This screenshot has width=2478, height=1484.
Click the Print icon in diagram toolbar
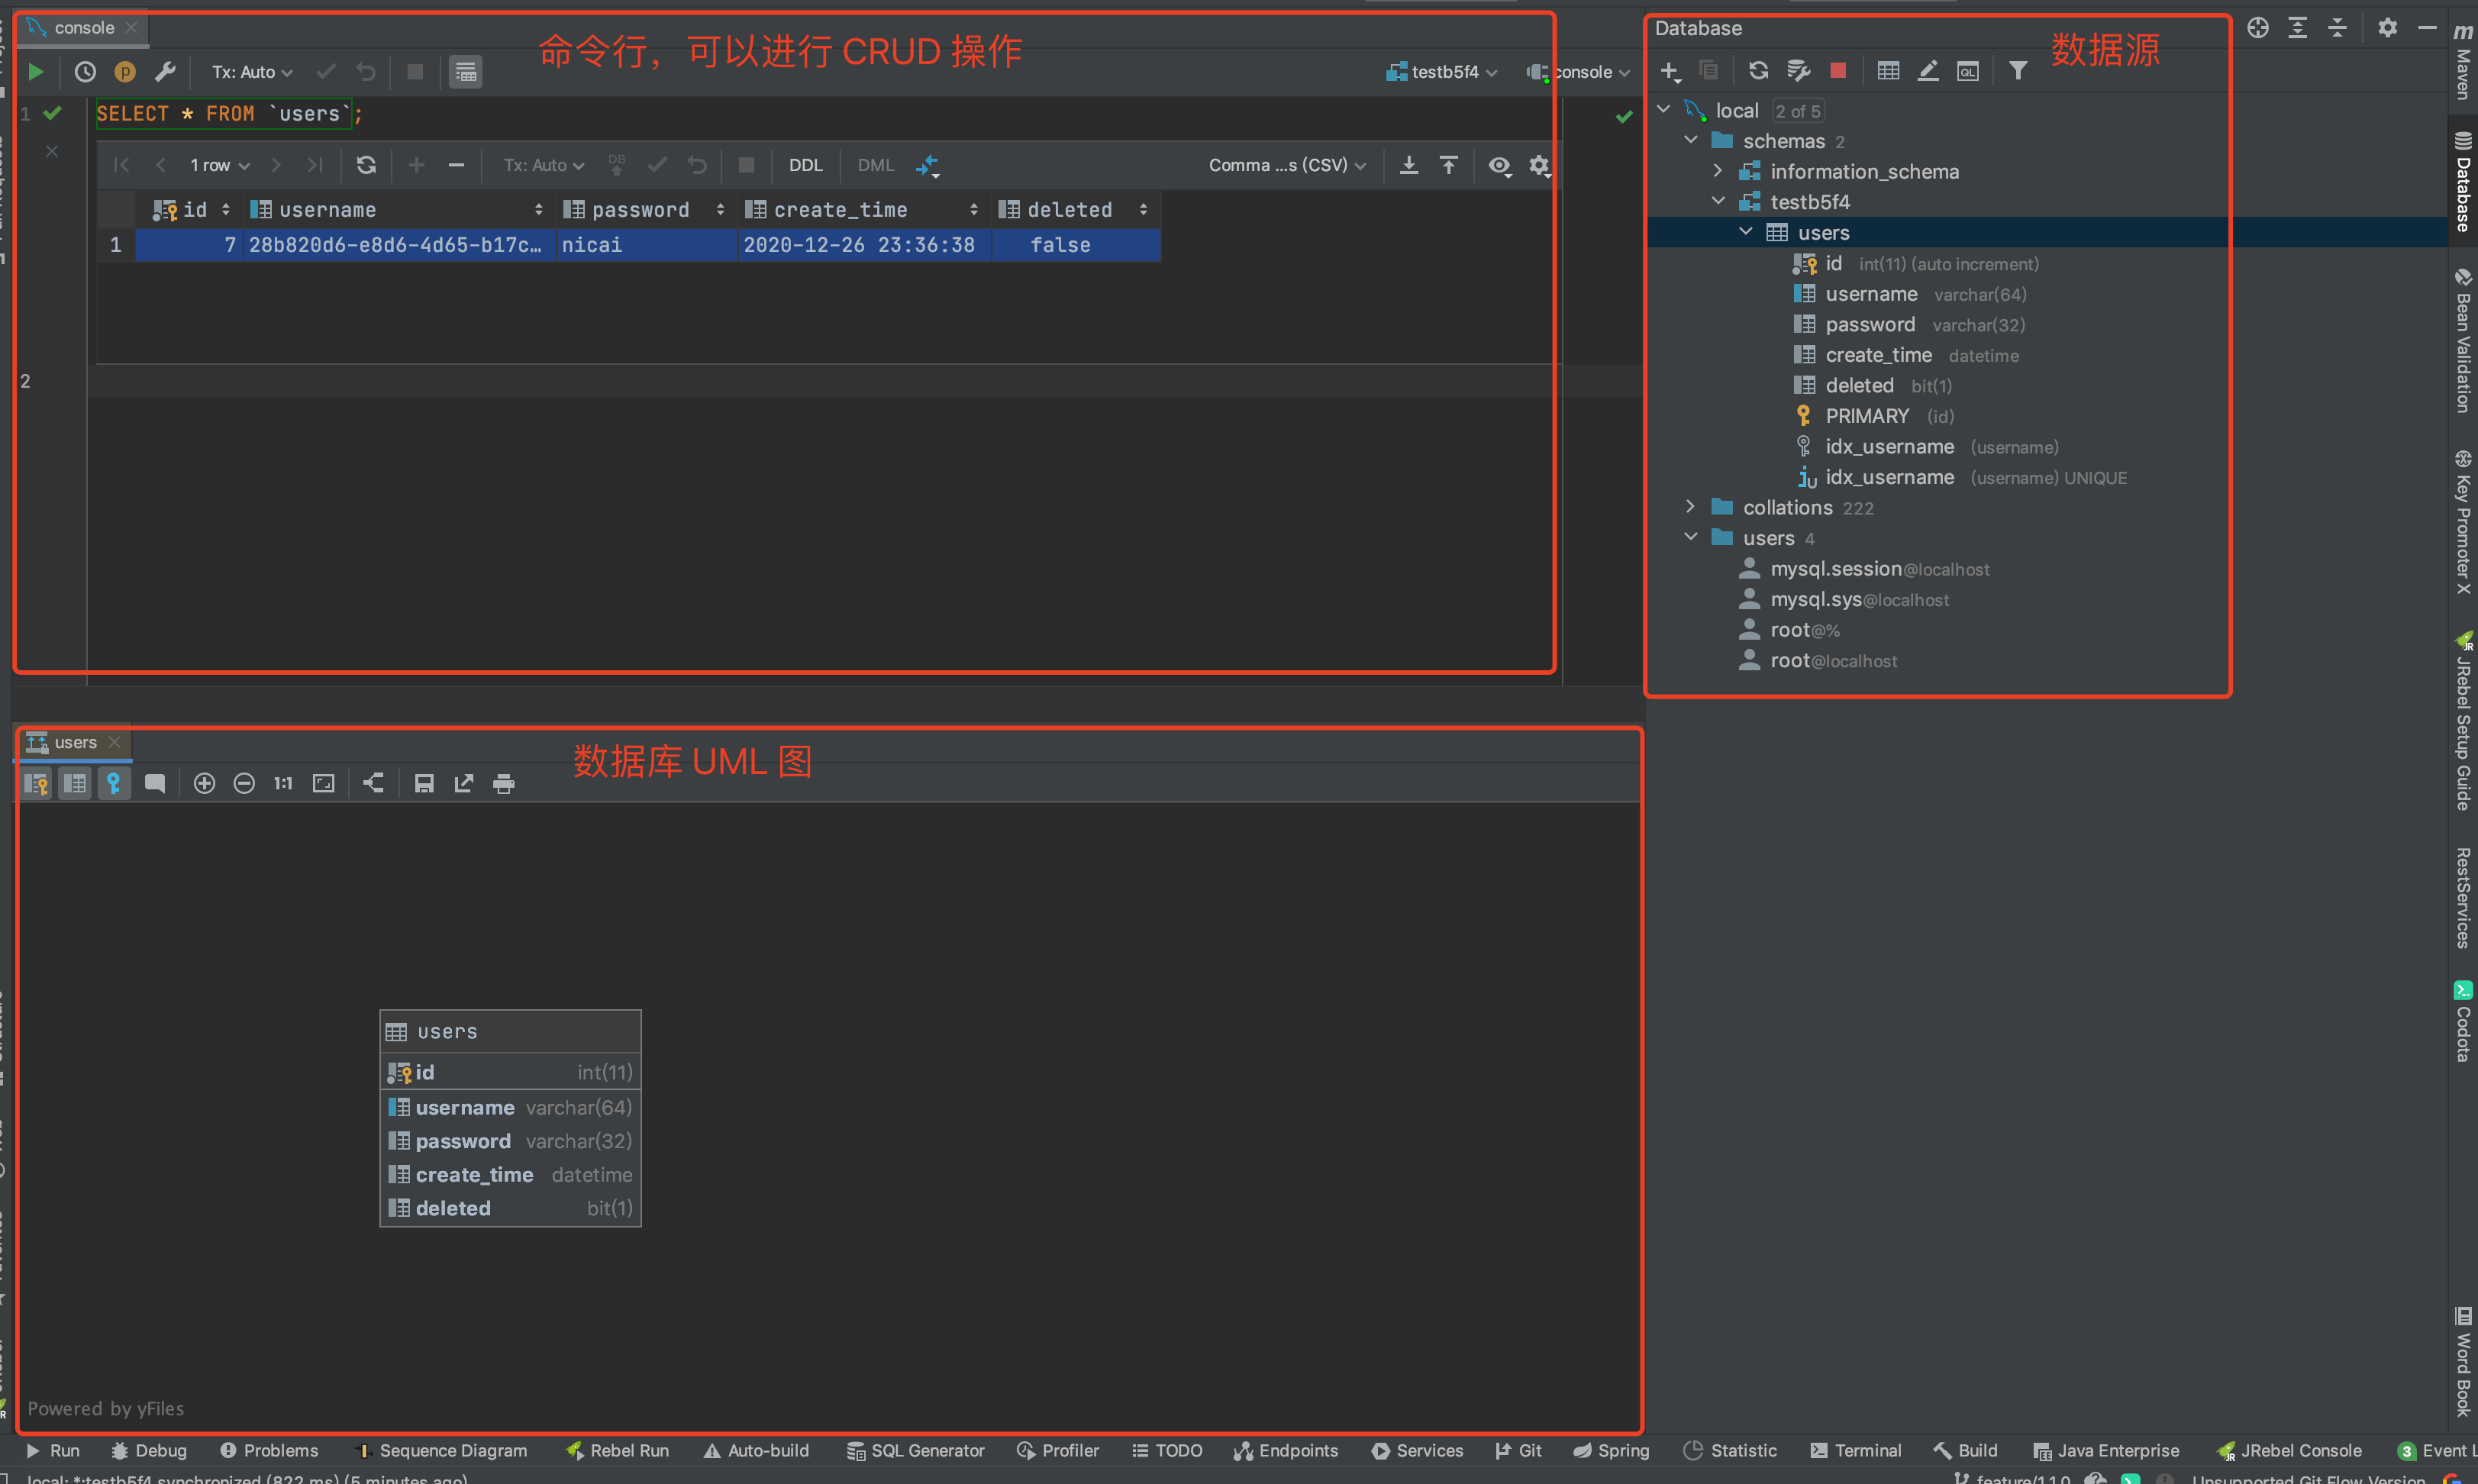point(503,783)
